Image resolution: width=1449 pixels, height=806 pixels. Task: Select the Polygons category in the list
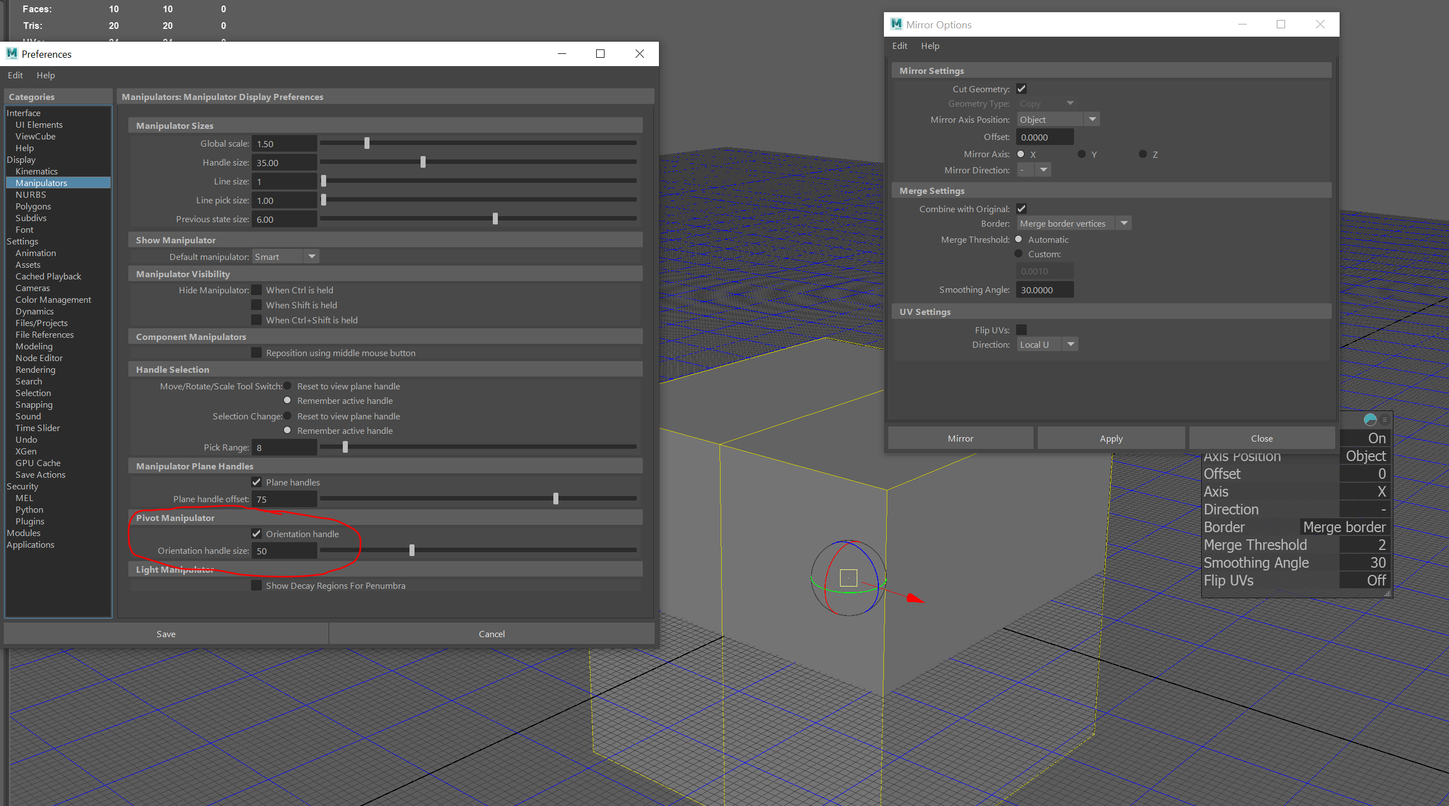(x=33, y=207)
